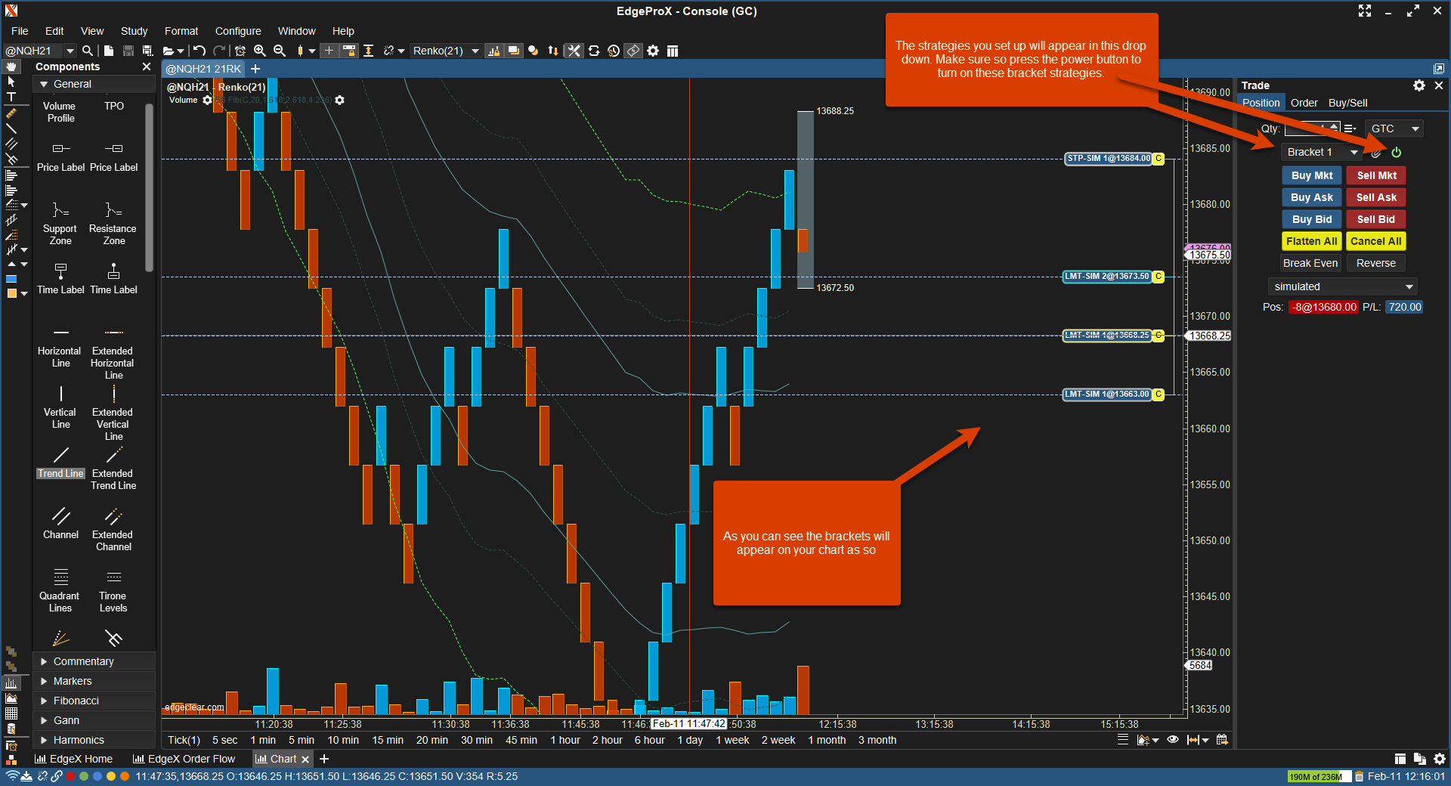Open the Study menu
This screenshot has height=786, width=1451.
pos(134,31)
